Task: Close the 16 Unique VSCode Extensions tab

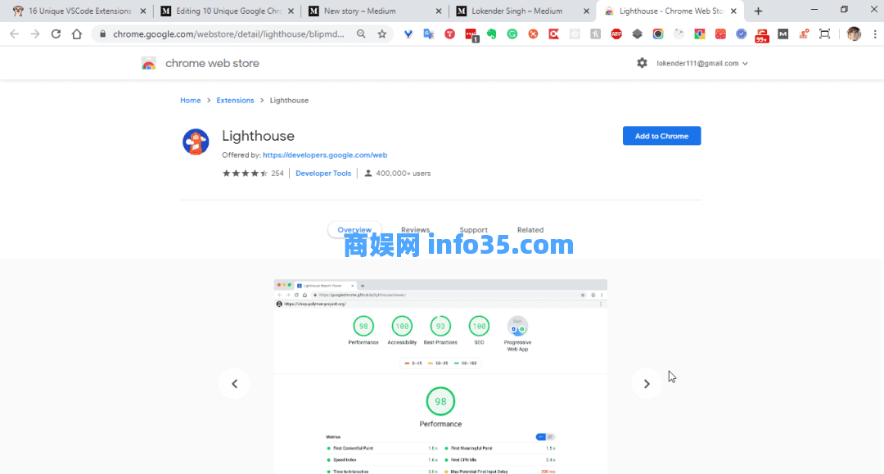Action: (x=142, y=11)
